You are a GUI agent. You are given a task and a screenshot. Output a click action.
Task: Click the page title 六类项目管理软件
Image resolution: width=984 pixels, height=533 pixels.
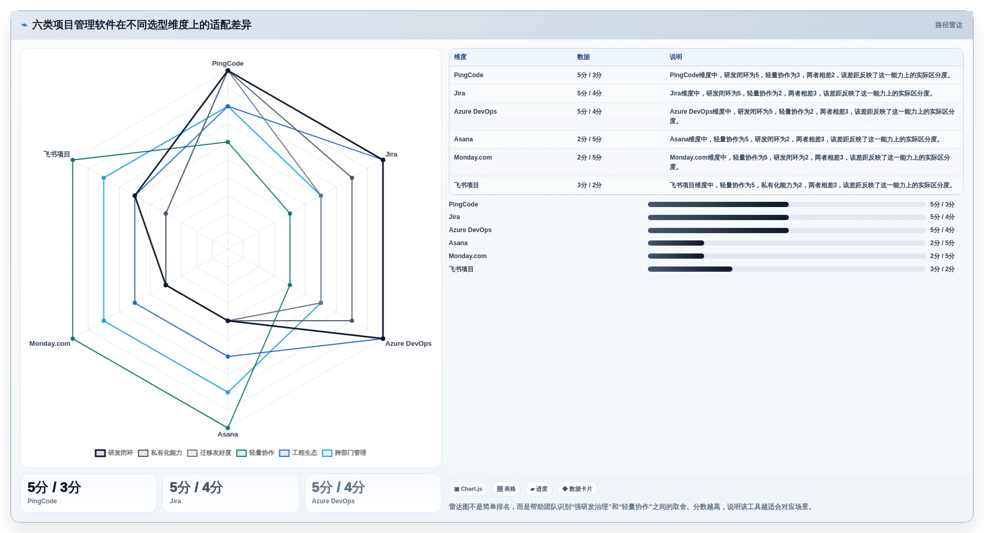click(141, 25)
